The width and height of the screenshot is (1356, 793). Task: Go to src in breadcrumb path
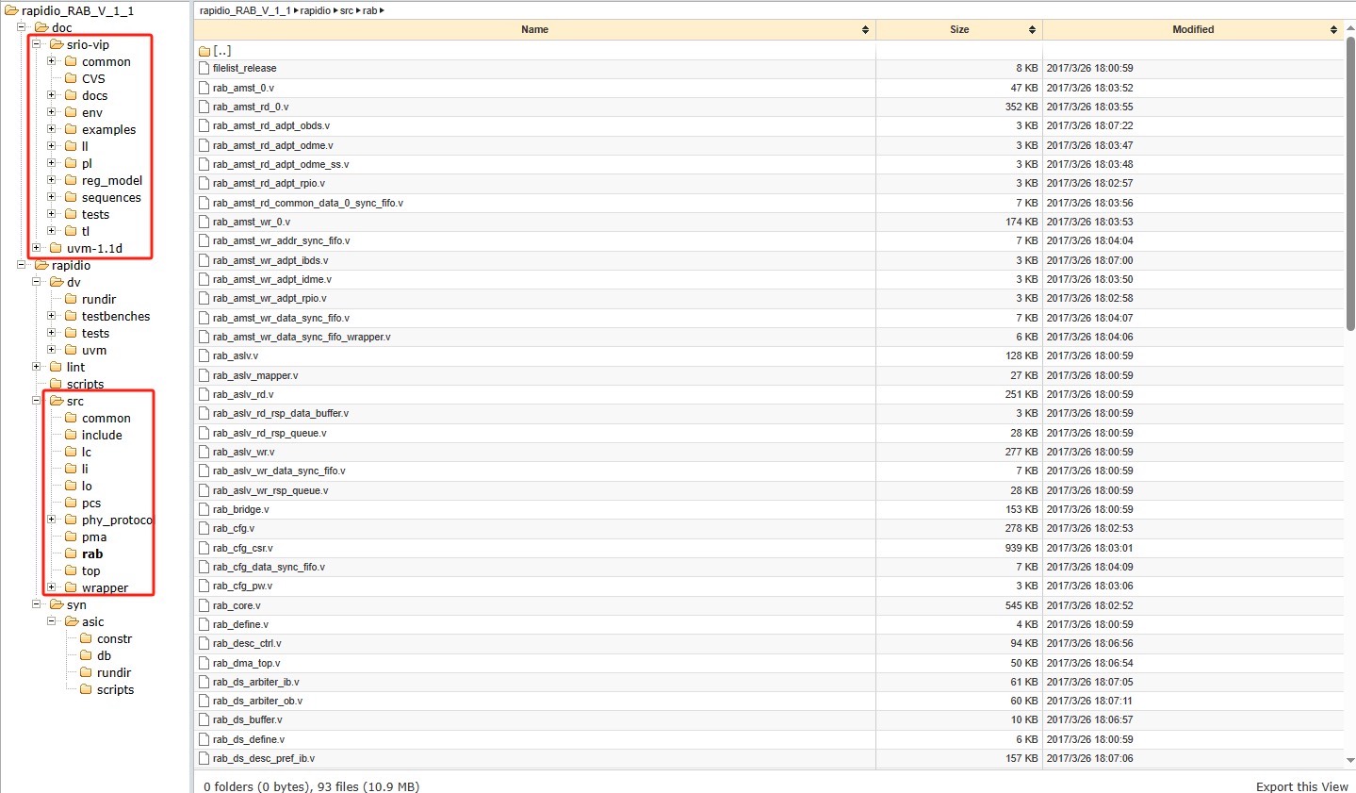coord(347,10)
